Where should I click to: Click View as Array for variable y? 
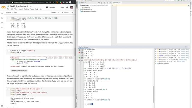181,62
